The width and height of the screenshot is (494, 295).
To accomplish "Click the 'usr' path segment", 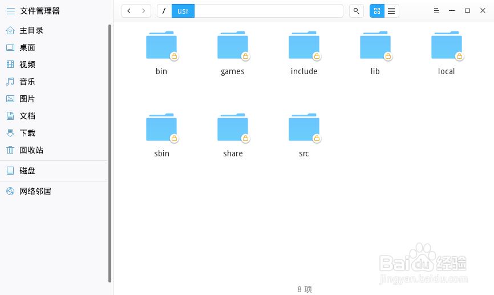I will pos(183,11).
